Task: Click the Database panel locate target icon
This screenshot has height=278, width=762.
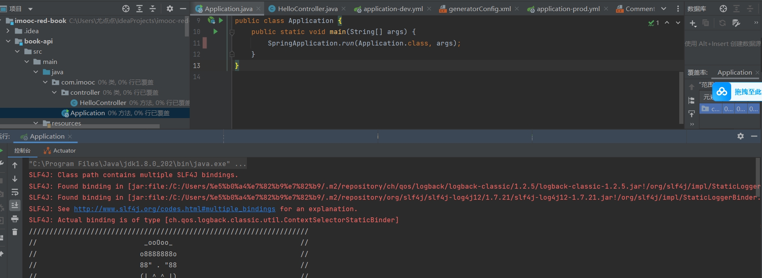Action: (x=723, y=9)
